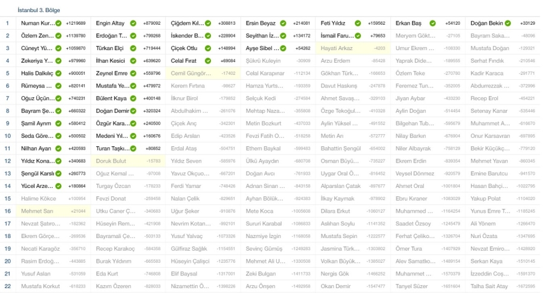Click candidate name Turgay Özcan
The height and width of the screenshot is (293, 544).
[x=113, y=186]
